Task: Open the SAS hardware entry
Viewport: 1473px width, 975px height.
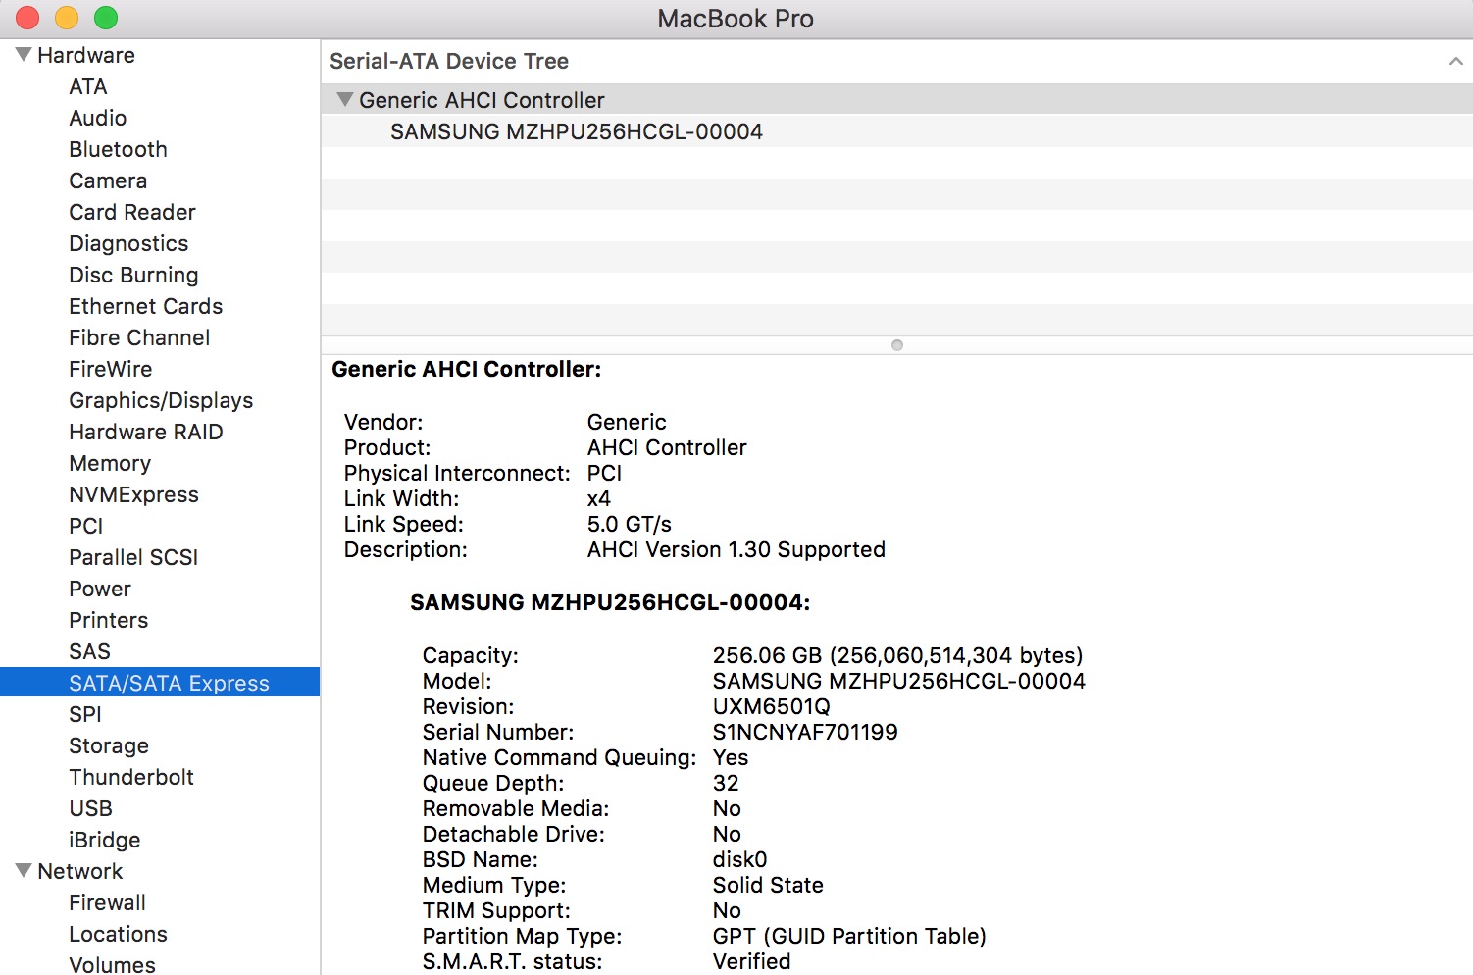Action: pyautogui.click(x=90, y=651)
